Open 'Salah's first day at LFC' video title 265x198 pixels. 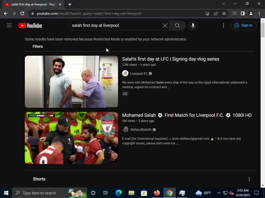[171, 59]
